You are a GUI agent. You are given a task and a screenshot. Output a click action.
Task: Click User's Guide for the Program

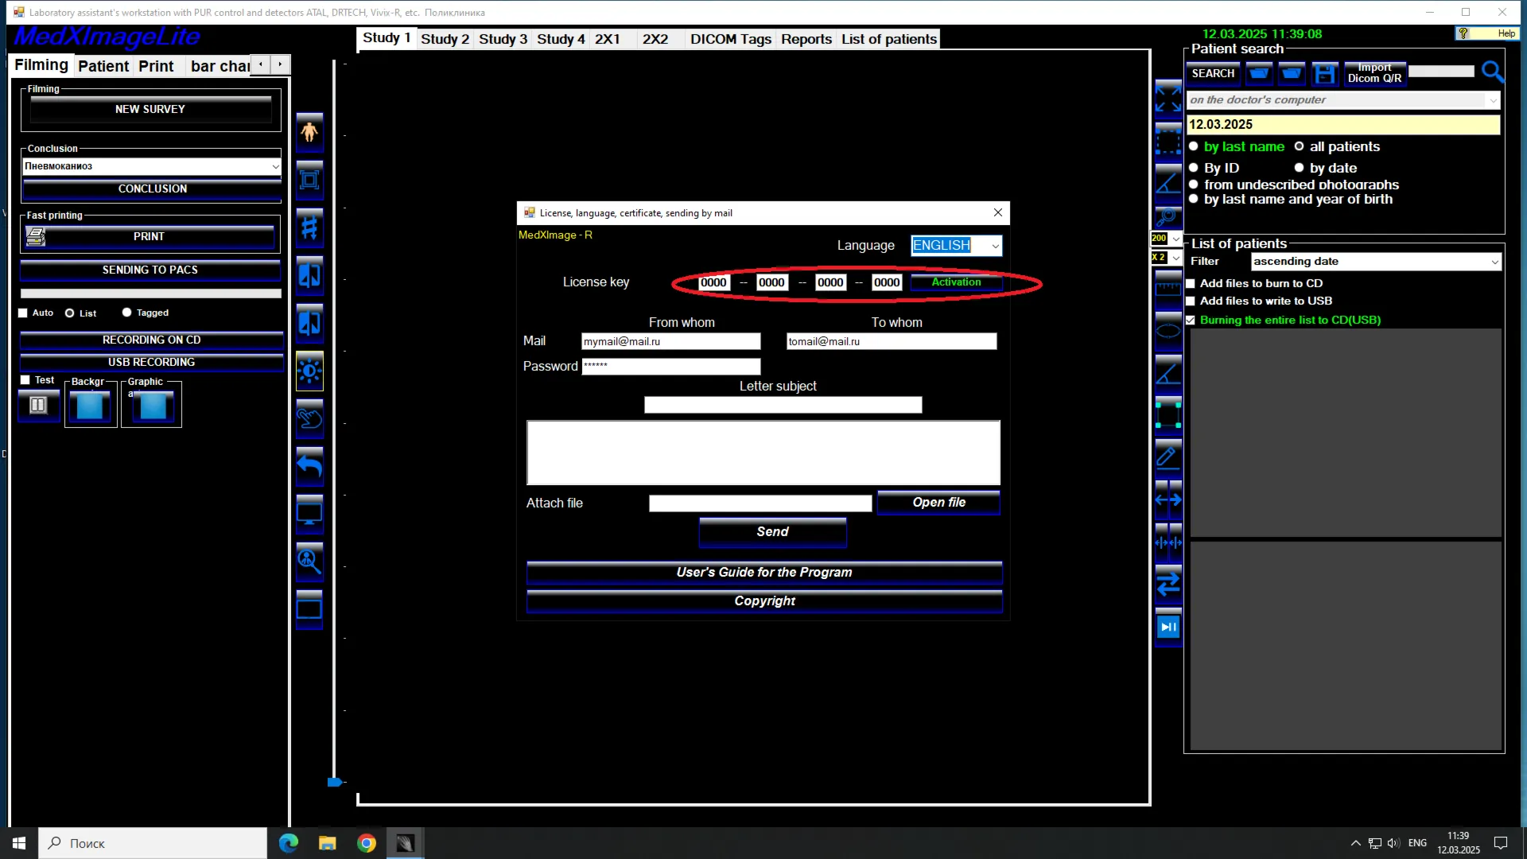coord(763,573)
